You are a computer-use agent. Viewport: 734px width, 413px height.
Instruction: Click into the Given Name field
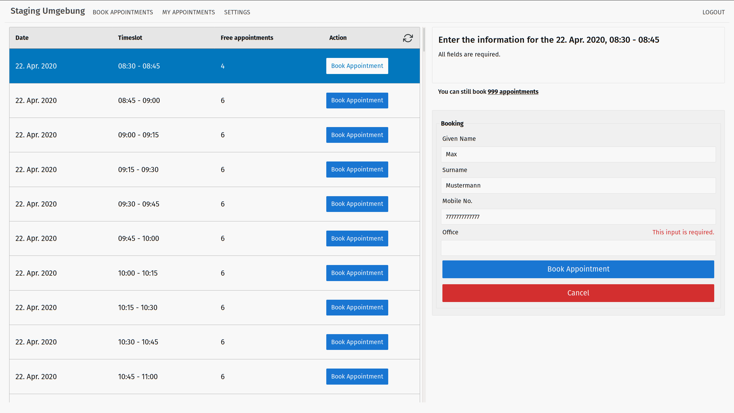pos(578,154)
